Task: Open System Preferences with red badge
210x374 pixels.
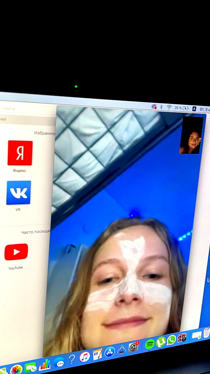Action: [x=133, y=347]
